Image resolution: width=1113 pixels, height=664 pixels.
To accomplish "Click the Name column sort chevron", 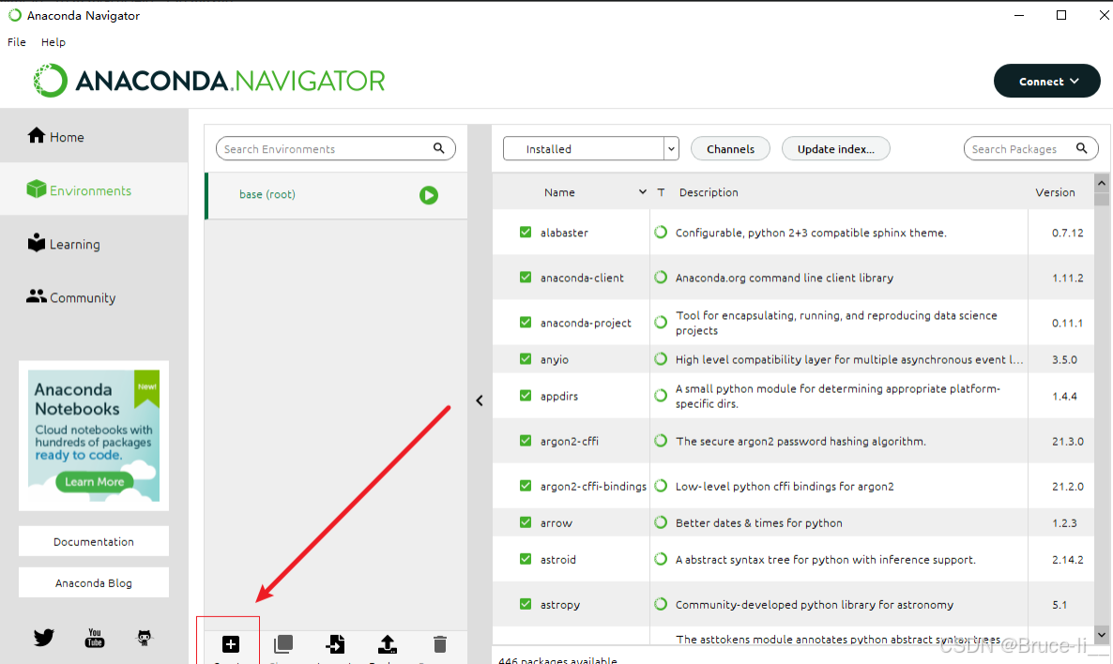I will pyautogui.click(x=643, y=192).
